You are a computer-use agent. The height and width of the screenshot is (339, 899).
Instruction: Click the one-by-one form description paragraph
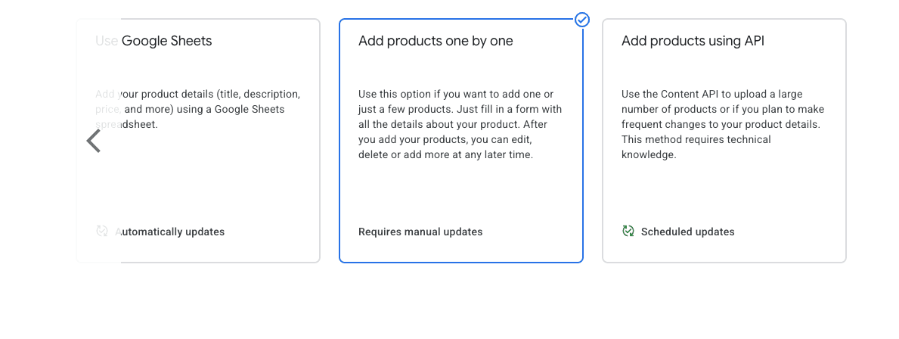tap(460, 124)
